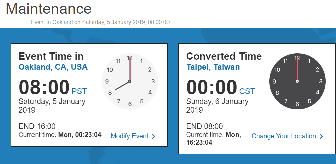
Task: Click the light analog clock for Oakland
Action: coord(130,81)
